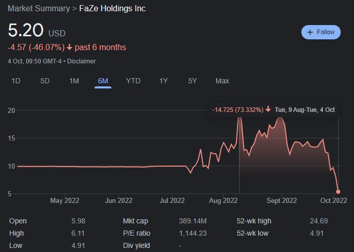The image size is (354, 252).
Task: Click the Open value 5.98
Action: tap(78, 221)
